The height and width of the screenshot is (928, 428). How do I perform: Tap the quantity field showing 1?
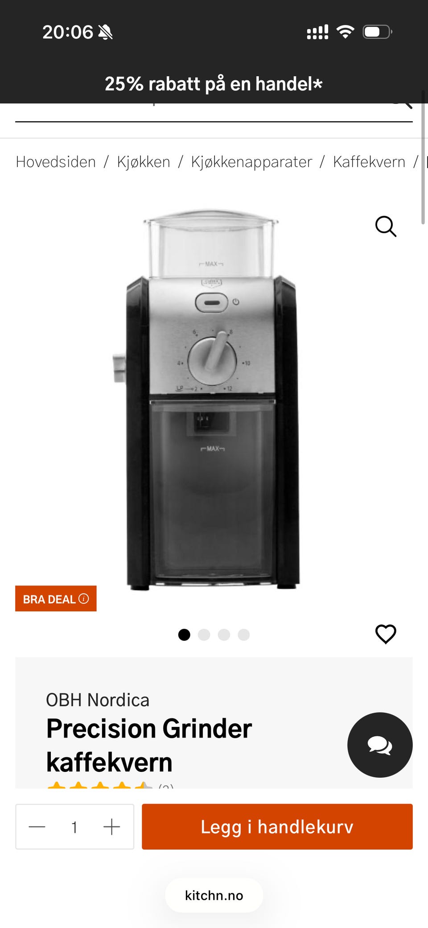click(74, 827)
